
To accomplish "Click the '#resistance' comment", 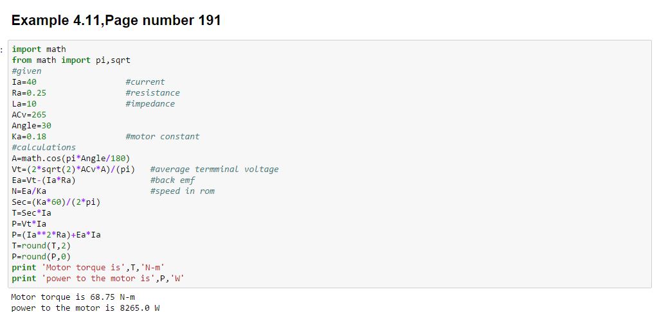I will (153, 93).
